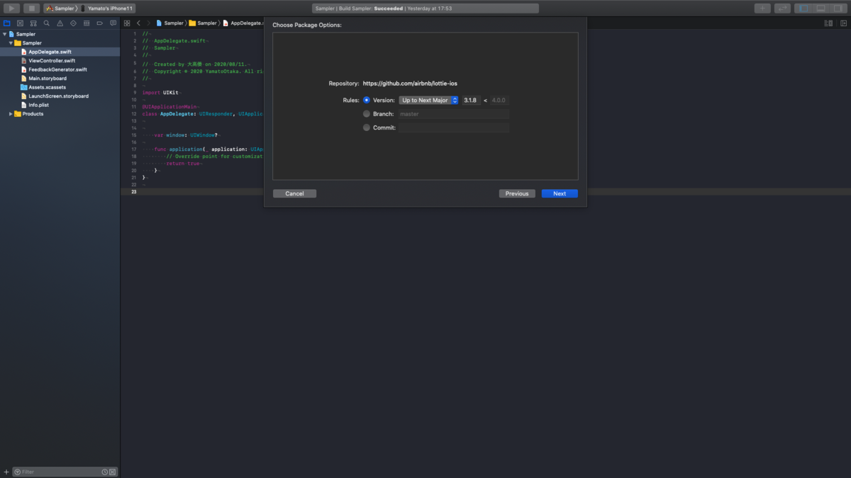The width and height of the screenshot is (851, 478).
Task: Click the Sampler folder in the jump bar
Action: (203, 23)
